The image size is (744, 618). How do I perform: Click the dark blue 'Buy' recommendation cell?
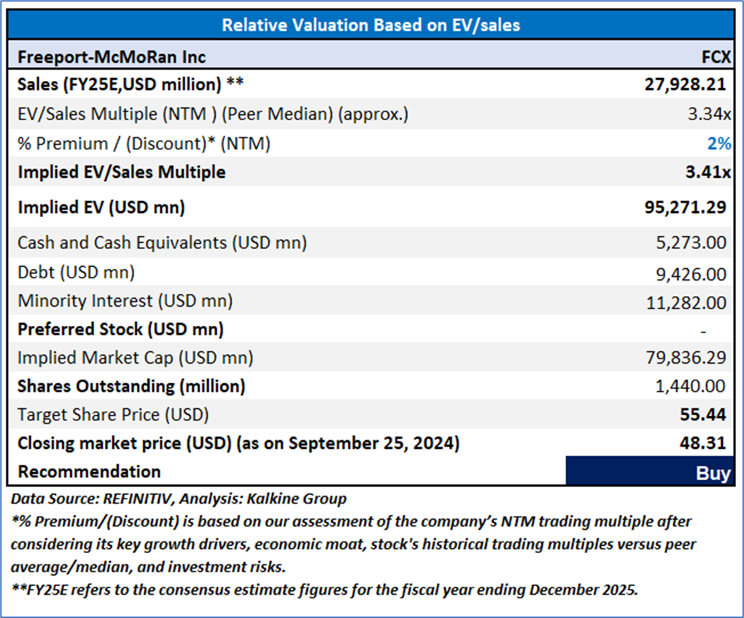(x=650, y=471)
